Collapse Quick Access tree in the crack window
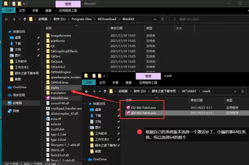Viewport: 249px width, 165px height. (x=85, y=104)
